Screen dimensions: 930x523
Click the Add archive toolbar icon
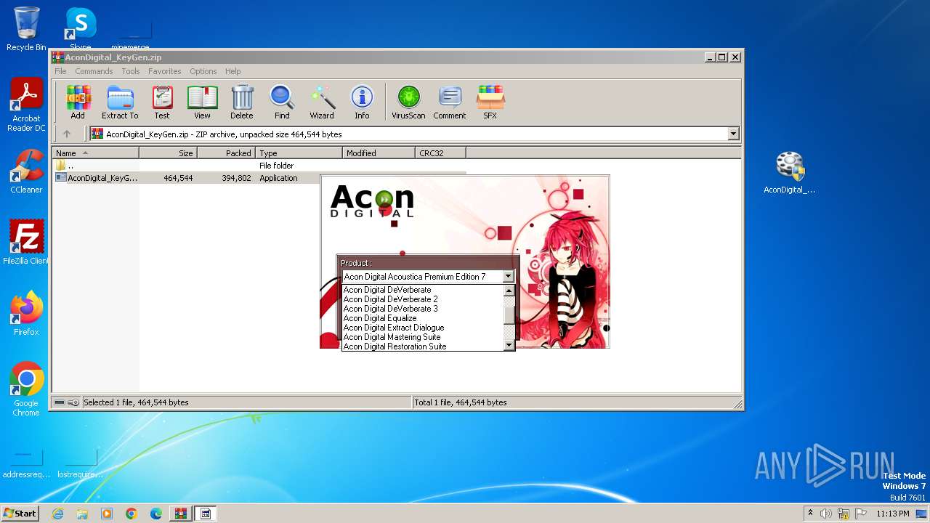[x=78, y=102]
